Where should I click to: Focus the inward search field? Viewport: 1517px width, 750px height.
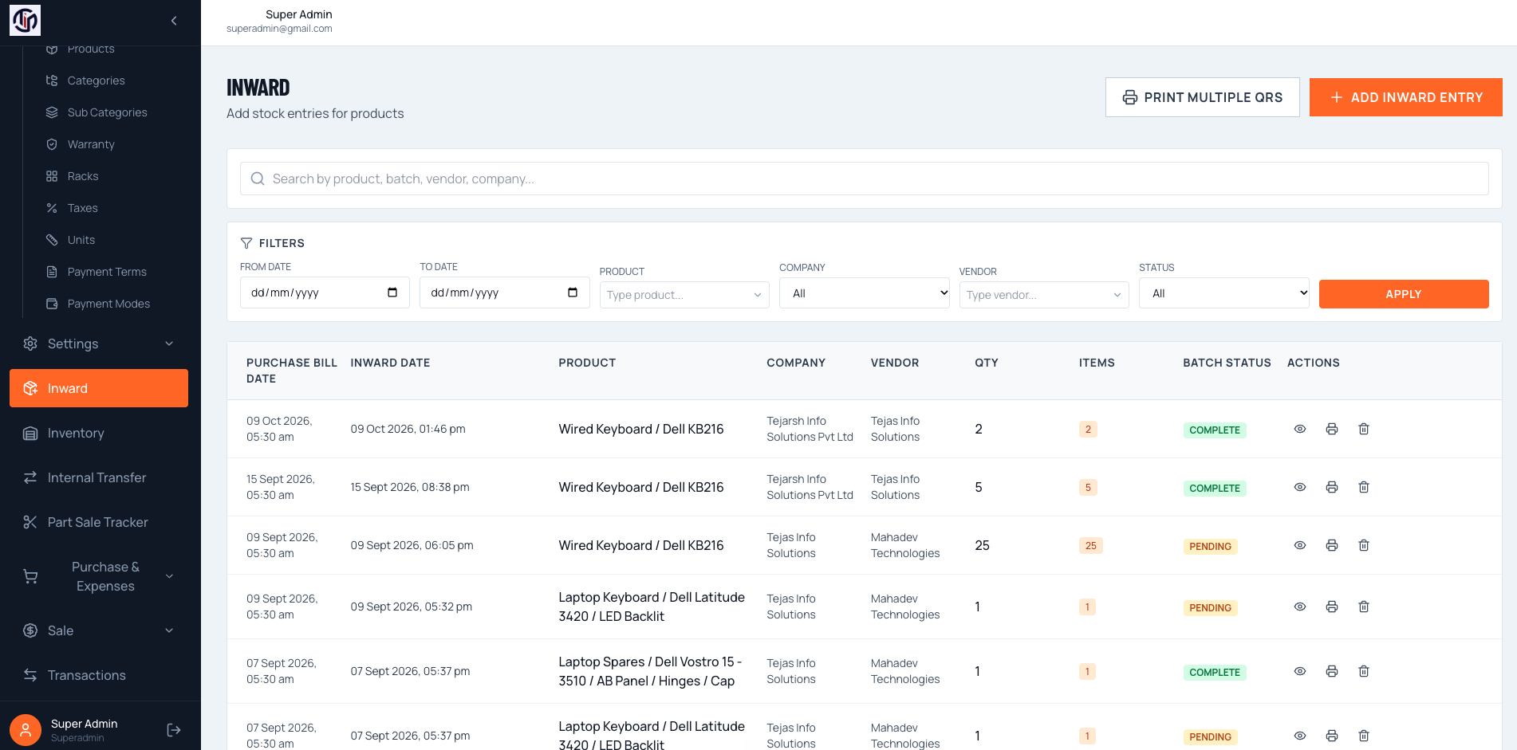pyautogui.click(x=864, y=179)
